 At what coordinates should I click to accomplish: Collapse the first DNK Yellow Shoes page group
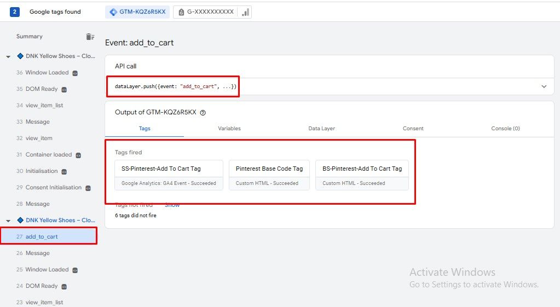pos(8,56)
